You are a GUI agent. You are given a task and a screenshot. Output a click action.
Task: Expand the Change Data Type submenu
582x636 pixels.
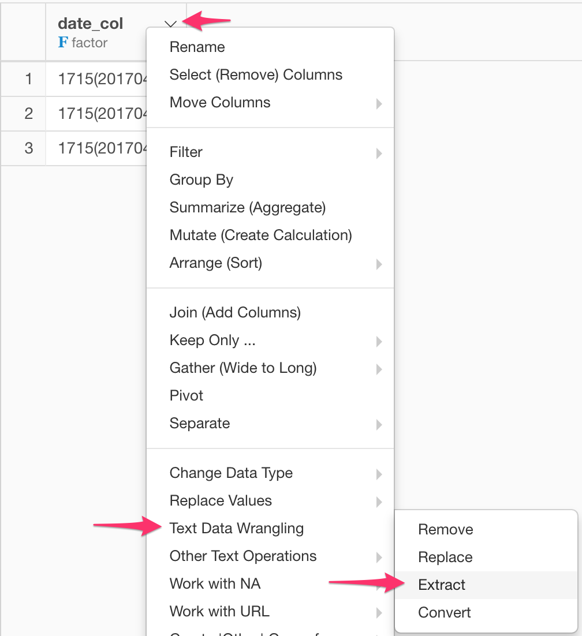point(380,474)
